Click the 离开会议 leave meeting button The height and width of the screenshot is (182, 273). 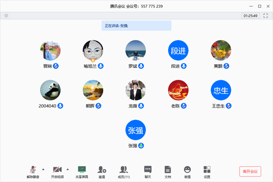(x=250, y=171)
